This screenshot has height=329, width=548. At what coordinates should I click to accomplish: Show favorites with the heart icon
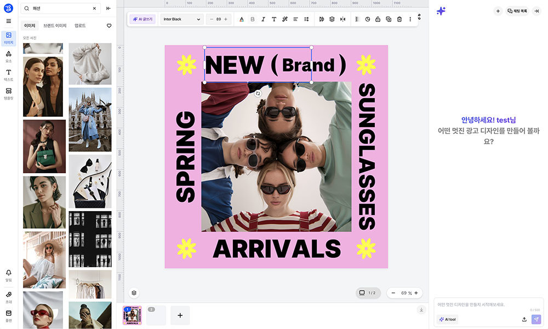[x=109, y=26]
